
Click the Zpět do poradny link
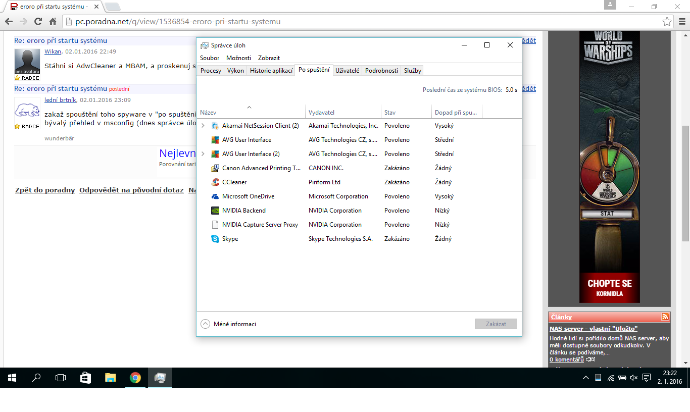[x=45, y=190]
